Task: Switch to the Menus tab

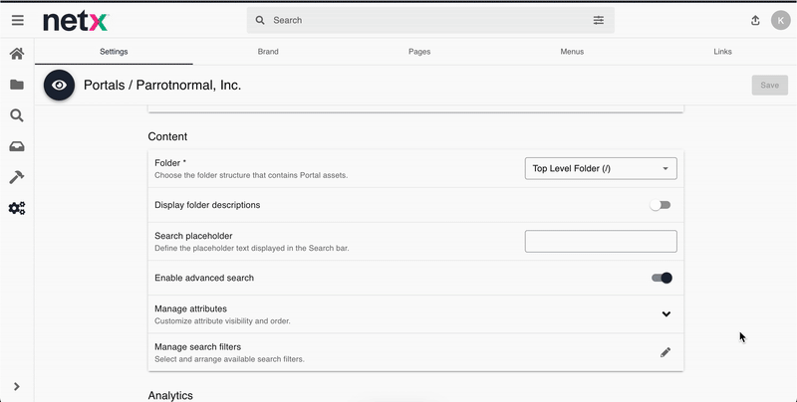Action: [x=572, y=52]
